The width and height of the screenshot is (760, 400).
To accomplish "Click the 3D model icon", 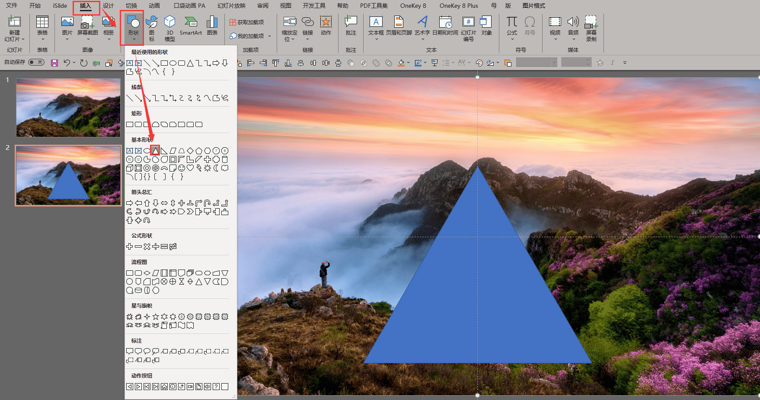I will 170,29.
